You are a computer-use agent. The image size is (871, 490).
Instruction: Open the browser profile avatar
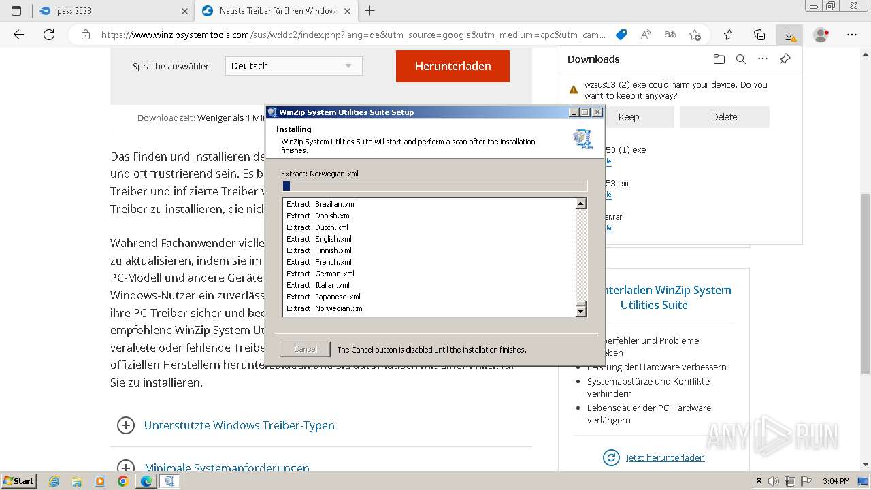[x=821, y=35]
